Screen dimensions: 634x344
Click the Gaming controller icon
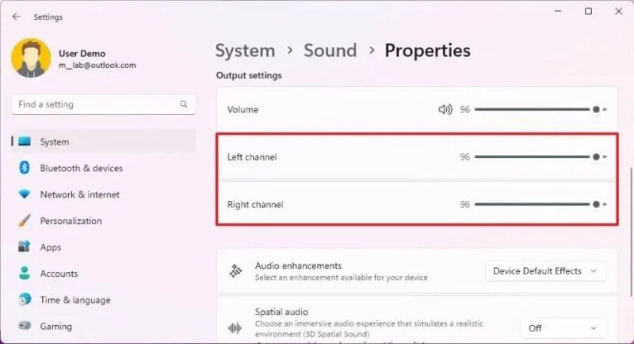(x=25, y=326)
